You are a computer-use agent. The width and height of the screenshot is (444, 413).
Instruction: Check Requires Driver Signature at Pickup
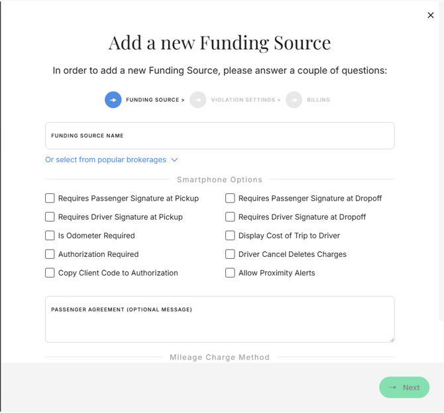click(x=50, y=216)
